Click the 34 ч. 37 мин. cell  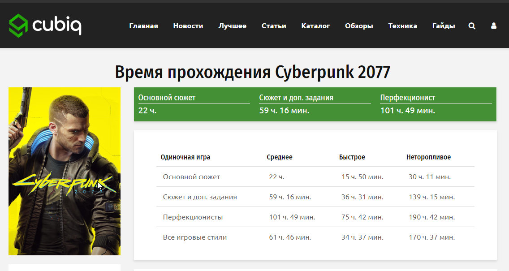[362, 237]
